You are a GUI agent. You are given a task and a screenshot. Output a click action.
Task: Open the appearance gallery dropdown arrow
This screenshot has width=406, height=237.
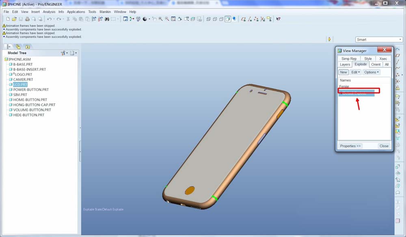pyautogui.click(x=149, y=19)
